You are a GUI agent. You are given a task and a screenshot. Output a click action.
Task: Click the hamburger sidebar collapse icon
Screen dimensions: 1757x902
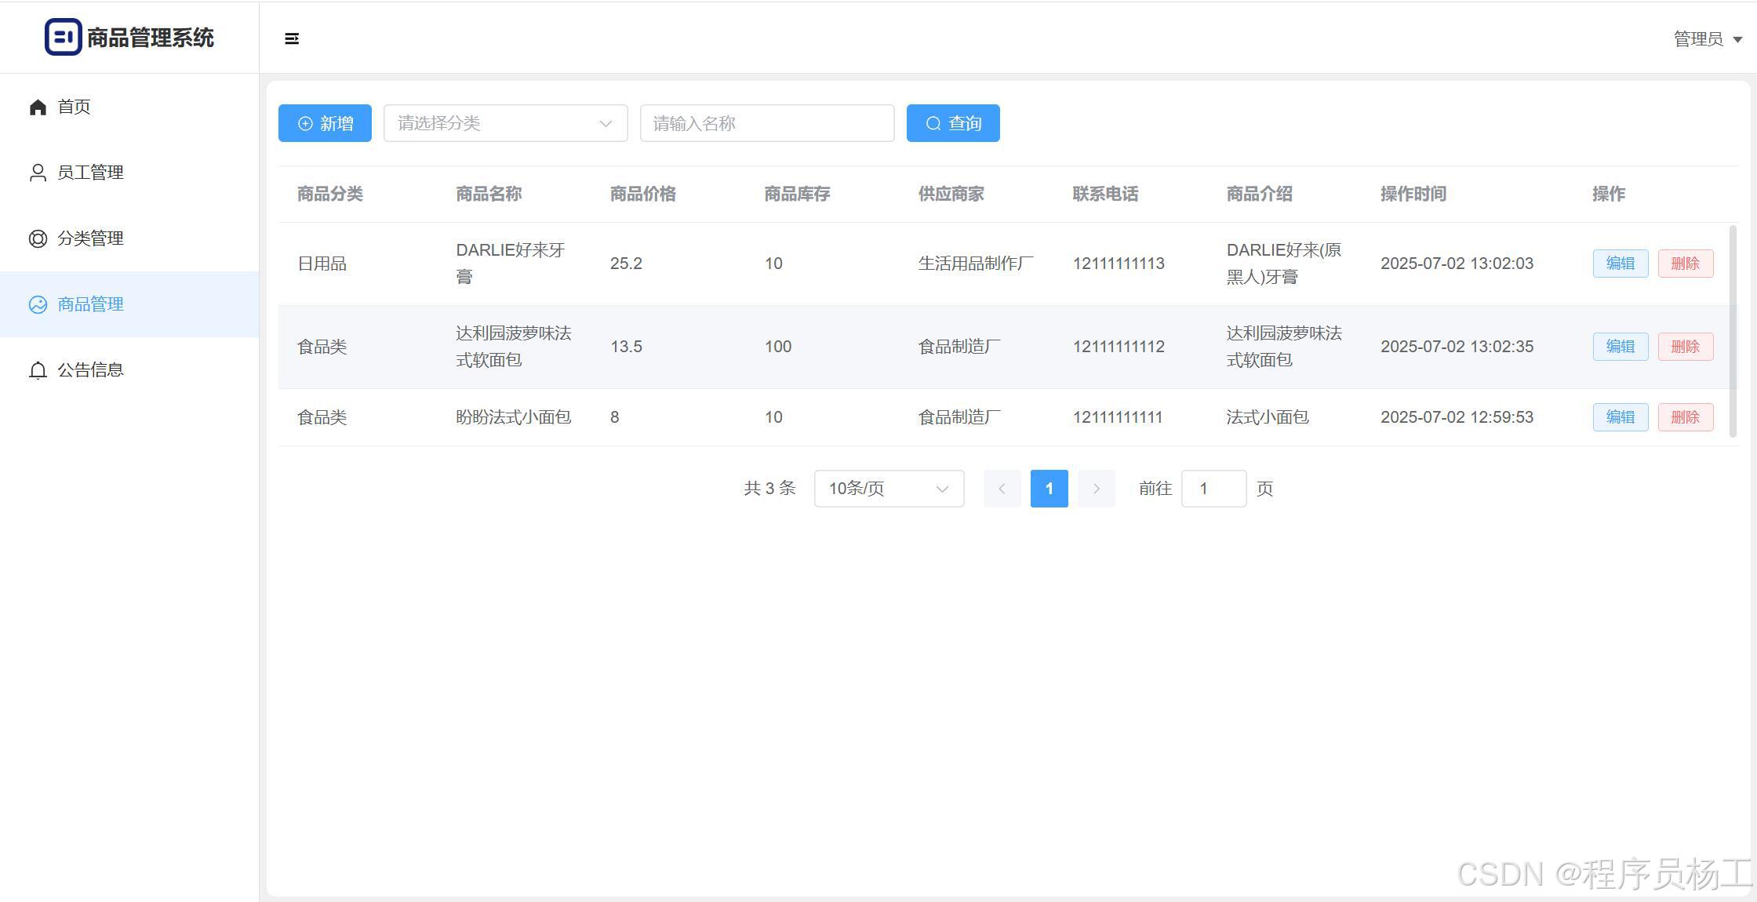[291, 38]
